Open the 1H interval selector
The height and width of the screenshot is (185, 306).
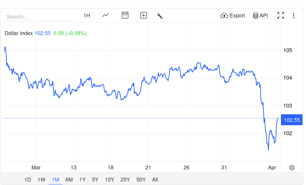tap(87, 16)
